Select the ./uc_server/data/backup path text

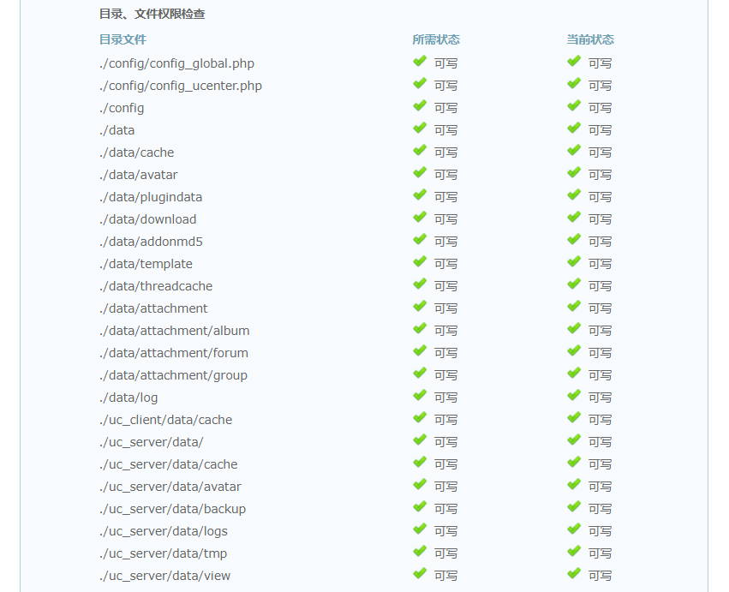click(172, 509)
